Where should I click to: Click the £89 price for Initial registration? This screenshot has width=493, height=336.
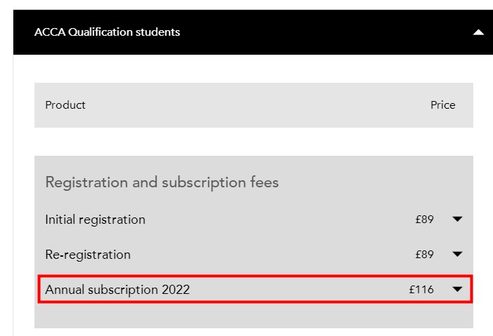[424, 220]
